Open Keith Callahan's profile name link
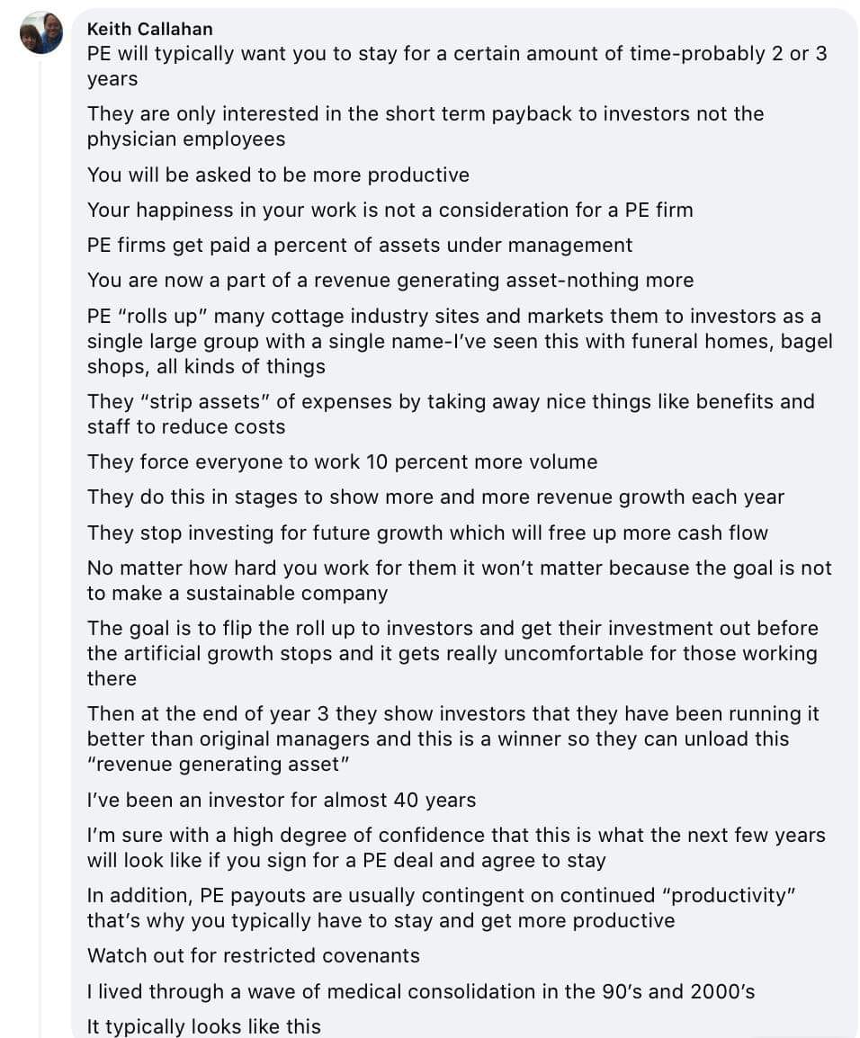This screenshot has height=1038, width=860. 149,29
